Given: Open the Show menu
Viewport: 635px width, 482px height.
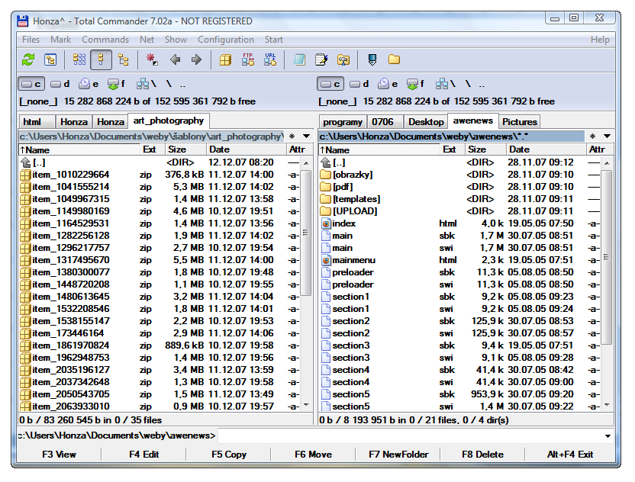Looking at the screenshot, I should [x=176, y=40].
